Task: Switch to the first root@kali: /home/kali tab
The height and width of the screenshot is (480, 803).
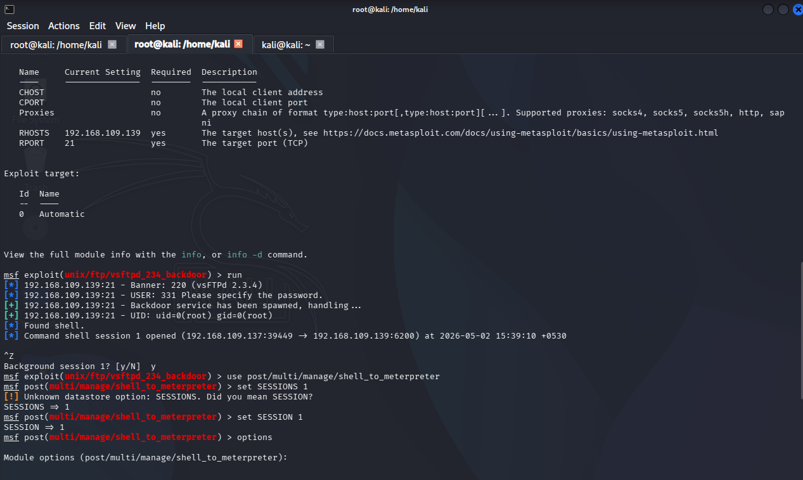Action: click(x=56, y=44)
